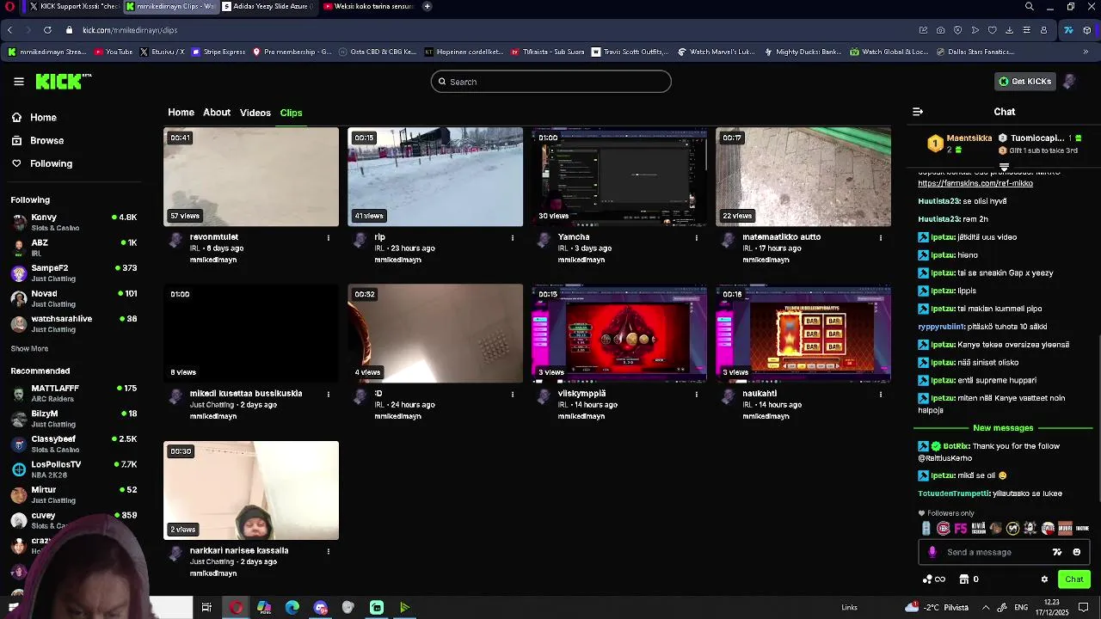Open options menu for matemaatikko autto clip

tap(881, 238)
